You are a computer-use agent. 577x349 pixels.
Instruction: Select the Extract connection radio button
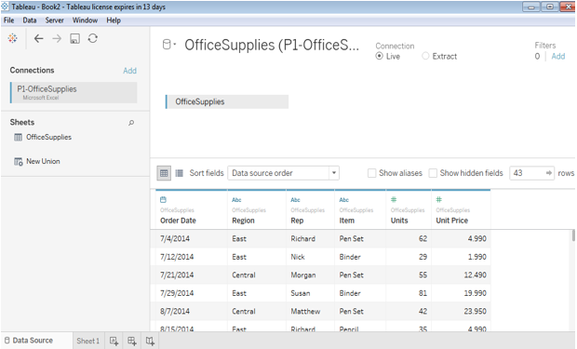click(425, 56)
